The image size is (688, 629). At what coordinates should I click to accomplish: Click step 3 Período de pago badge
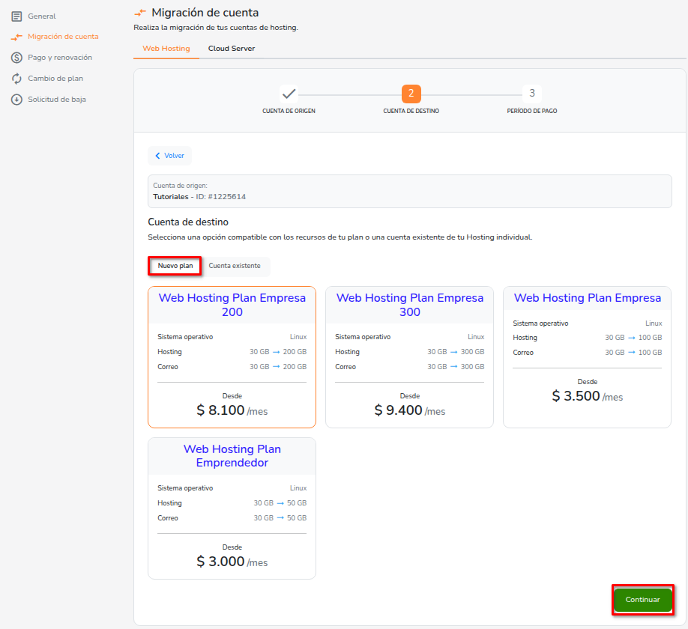(532, 94)
